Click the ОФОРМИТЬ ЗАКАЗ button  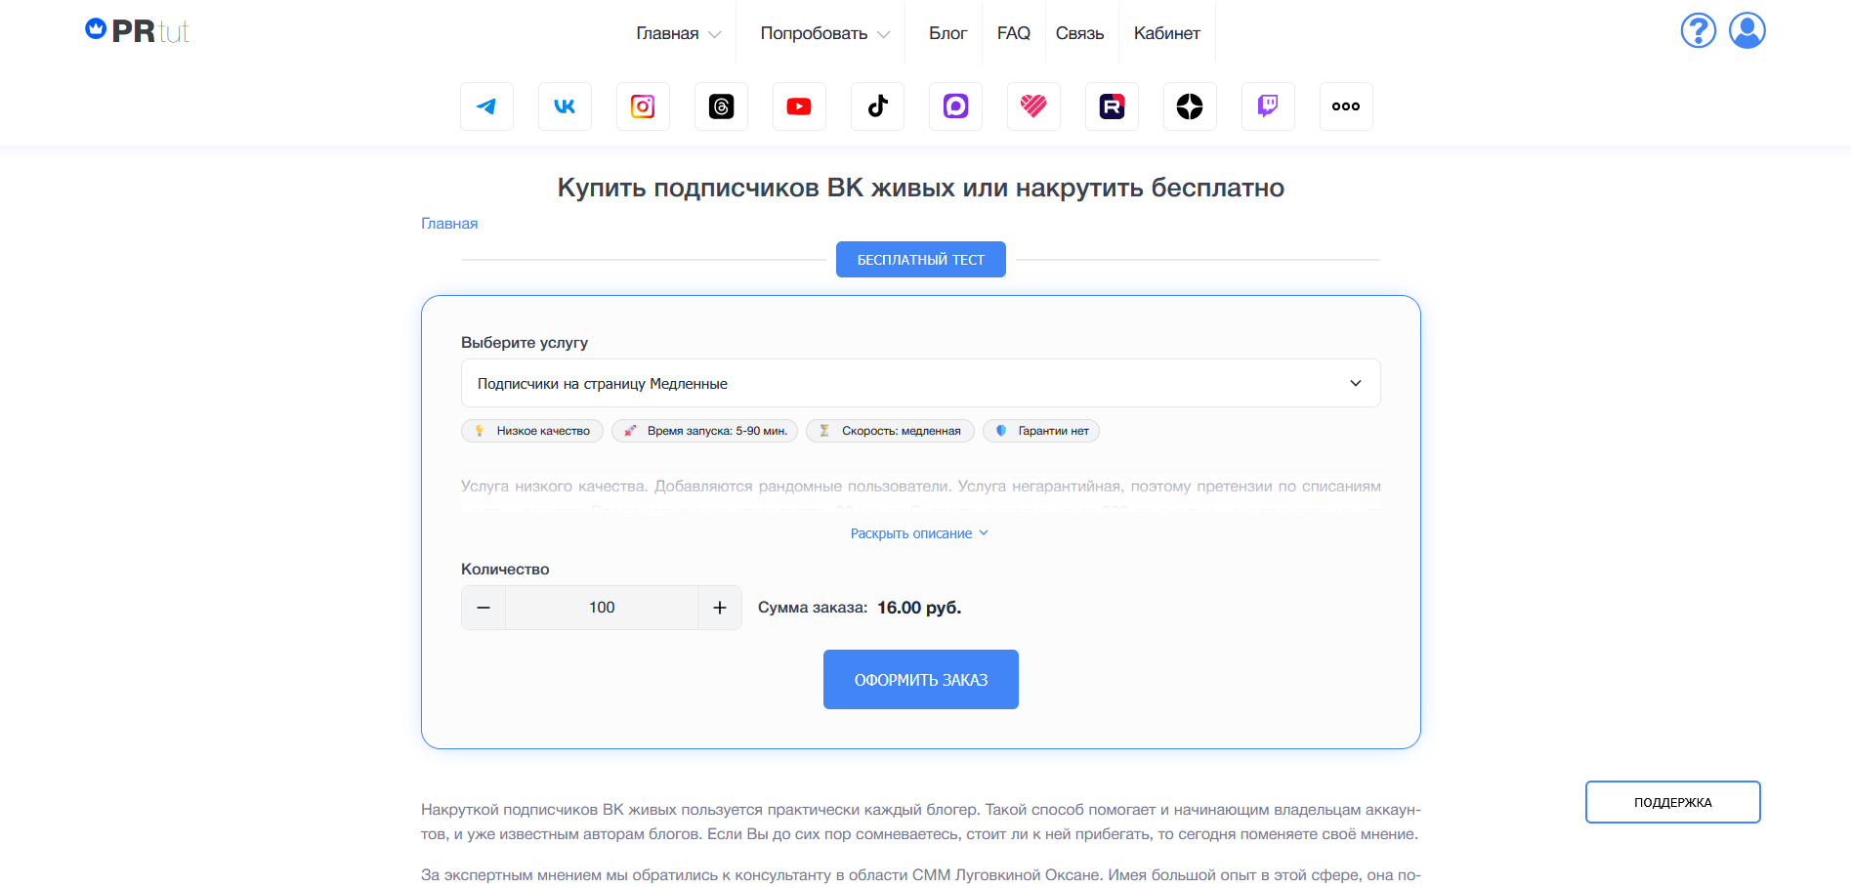click(x=921, y=680)
